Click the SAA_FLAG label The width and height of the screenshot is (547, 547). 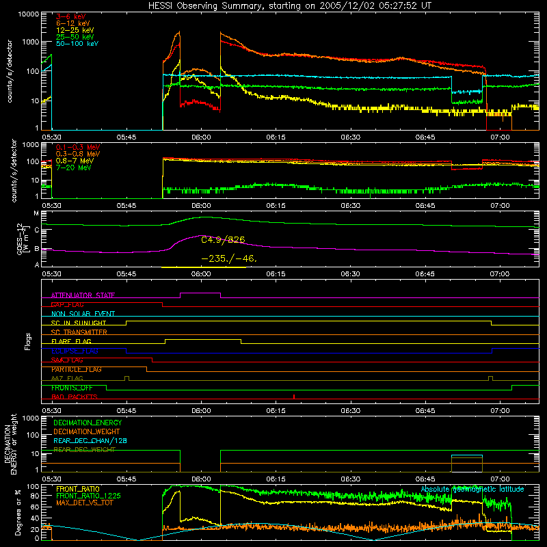coord(67,360)
